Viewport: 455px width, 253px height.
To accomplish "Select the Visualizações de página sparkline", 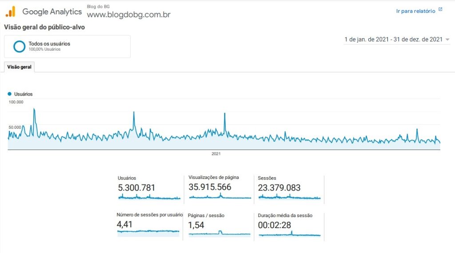I will coord(220,197).
